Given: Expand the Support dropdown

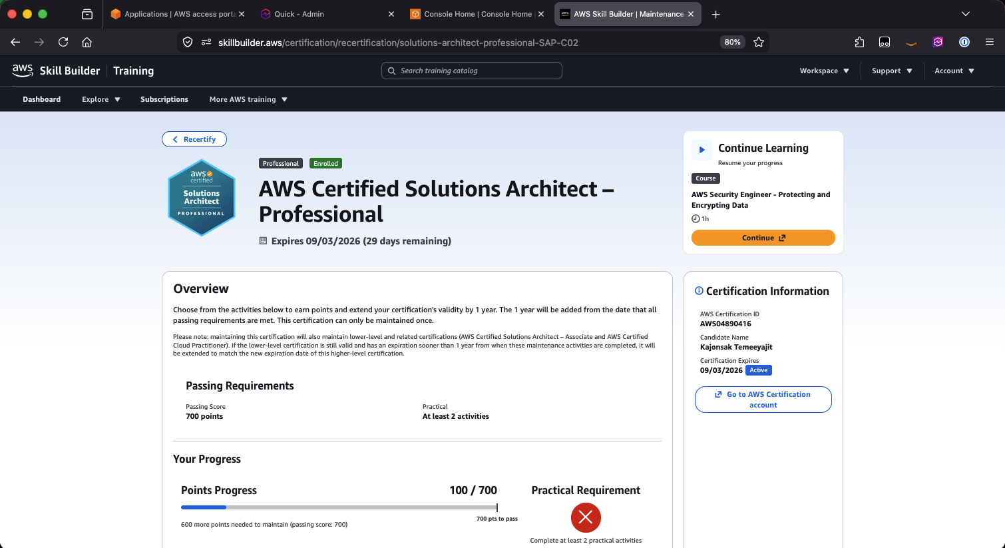Looking at the screenshot, I should [x=892, y=71].
